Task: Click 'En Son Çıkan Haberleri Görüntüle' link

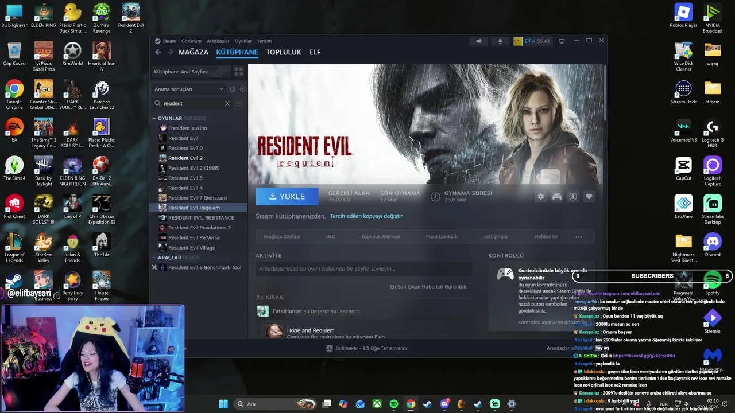Action: (429, 286)
